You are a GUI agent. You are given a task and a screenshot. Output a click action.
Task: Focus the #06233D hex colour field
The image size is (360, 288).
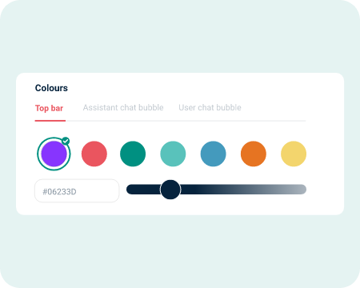(x=77, y=190)
